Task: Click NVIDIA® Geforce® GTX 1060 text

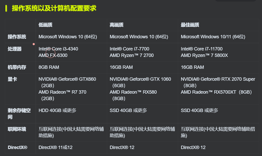Action: [140, 79]
